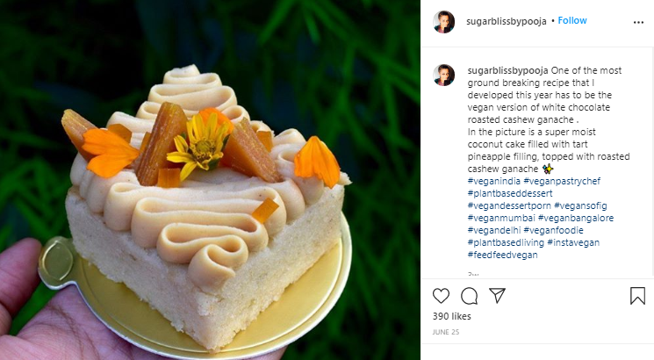Click the header profile picture avatar
This screenshot has width=654, height=360.
pyautogui.click(x=444, y=22)
